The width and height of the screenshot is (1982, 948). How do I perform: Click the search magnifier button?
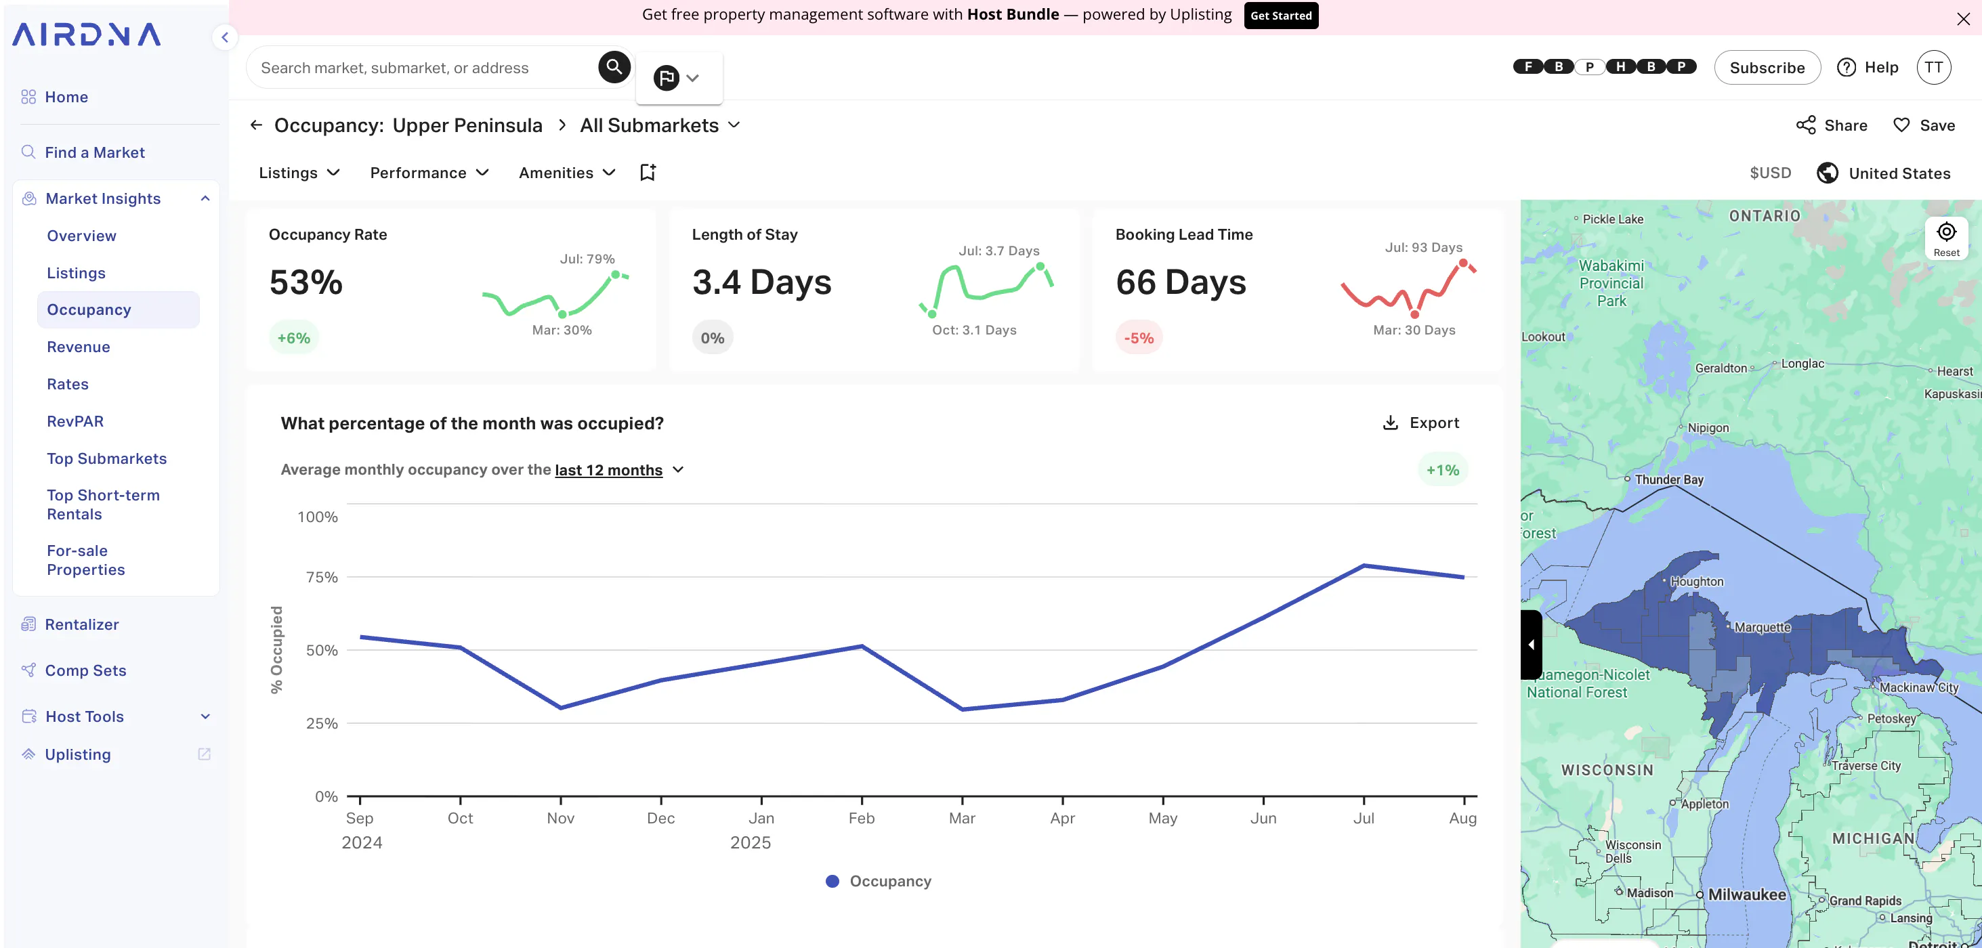click(614, 67)
